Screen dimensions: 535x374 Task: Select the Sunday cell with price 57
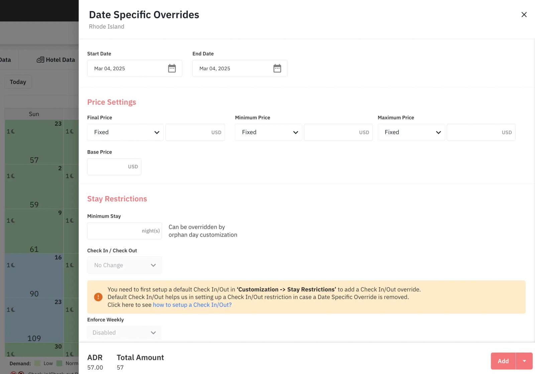pos(34,142)
